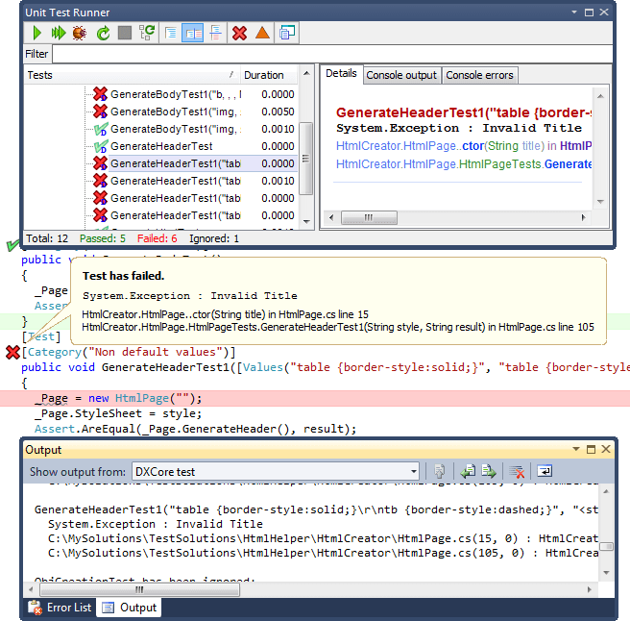
Task: Click the green Run test button
Action: [x=36, y=33]
